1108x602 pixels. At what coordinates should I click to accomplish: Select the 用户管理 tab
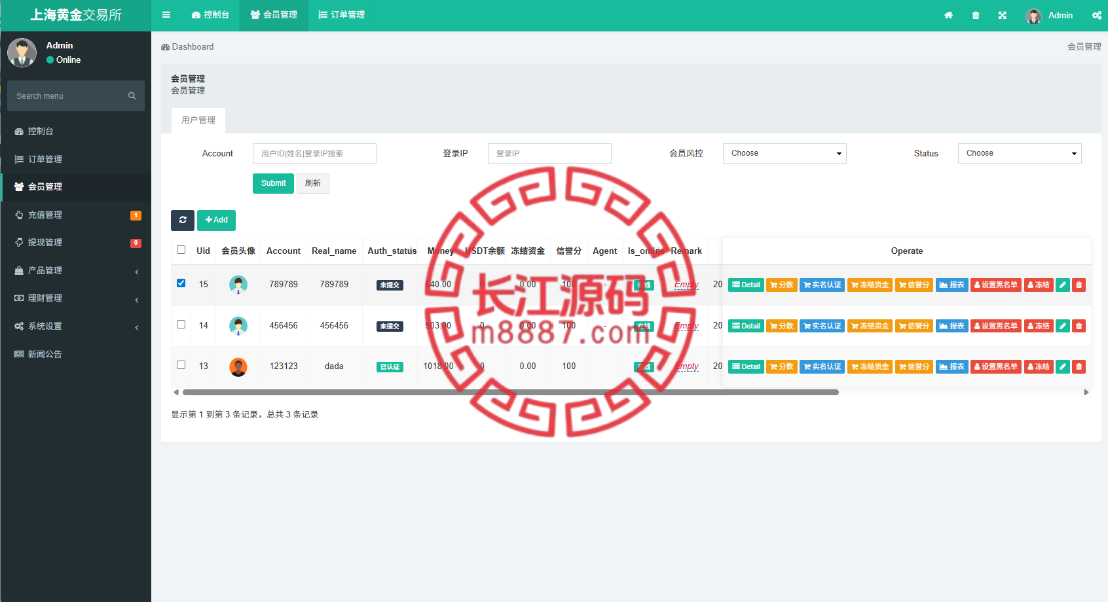click(x=198, y=120)
